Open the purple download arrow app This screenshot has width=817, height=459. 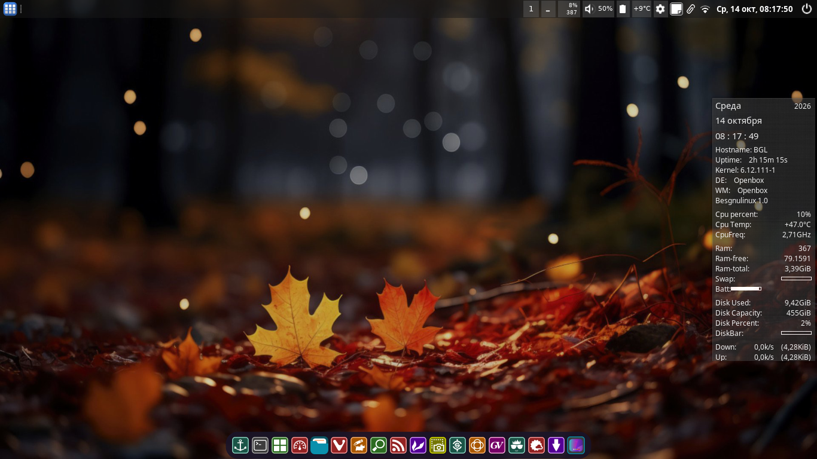(556, 445)
